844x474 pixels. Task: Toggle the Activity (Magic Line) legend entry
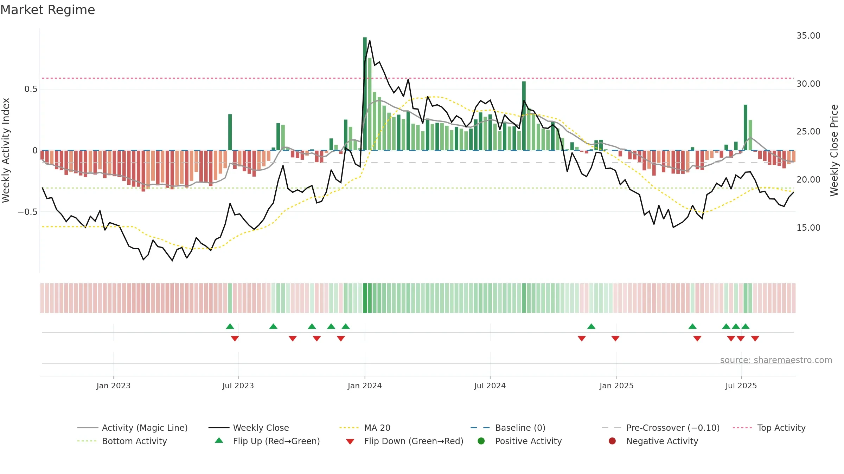133,428
